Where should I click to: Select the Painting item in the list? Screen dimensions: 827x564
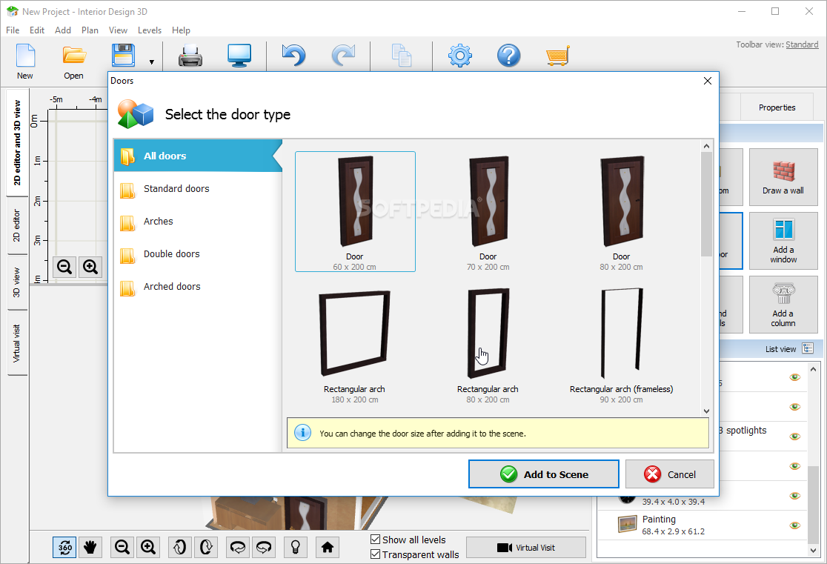pyautogui.click(x=702, y=525)
